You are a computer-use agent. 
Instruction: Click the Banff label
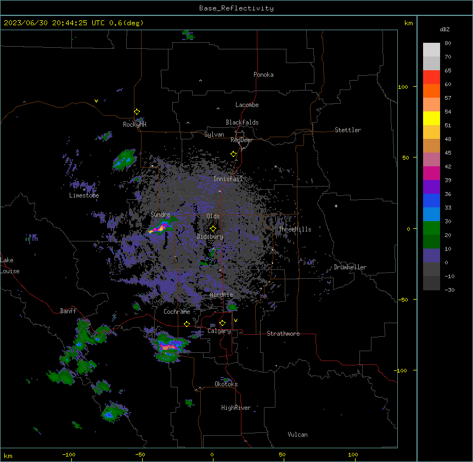tap(68, 311)
